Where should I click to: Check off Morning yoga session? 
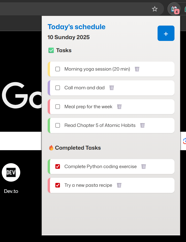click(58, 69)
